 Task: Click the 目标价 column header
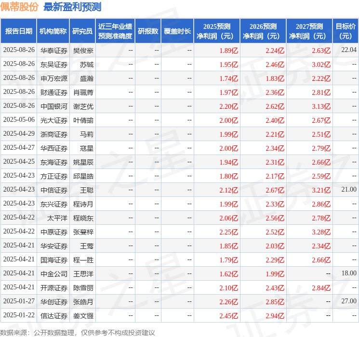(x=346, y=31)
